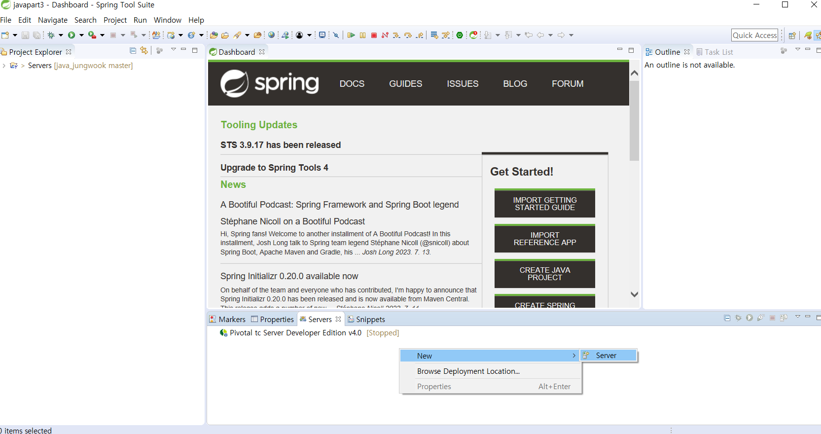
Task: Click the Step Into debug icon
Action: tap(396, 35)
